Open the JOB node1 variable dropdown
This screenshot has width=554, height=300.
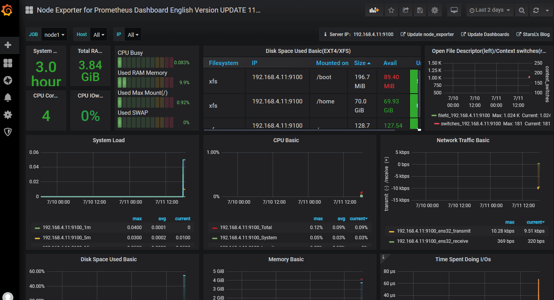tap(54, 34)
